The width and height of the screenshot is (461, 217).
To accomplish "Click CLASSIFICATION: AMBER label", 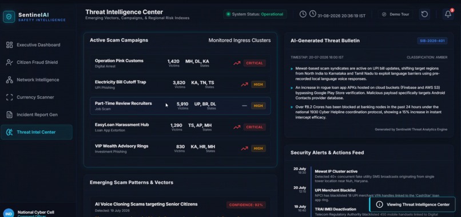I will click(x=427, y=58).
